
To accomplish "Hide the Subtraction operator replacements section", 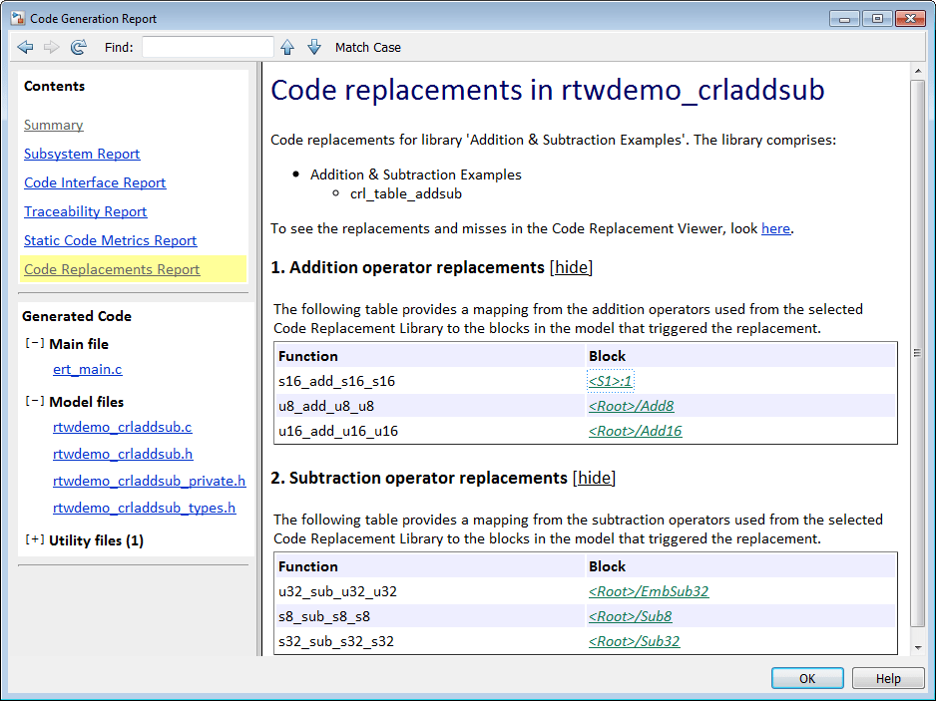I will coord(594,478).
